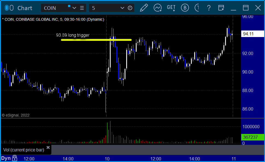Viewport: 265px width, 162px height.
Task: Click the 86.00 price axis label
Action: [x=248, y=109]
